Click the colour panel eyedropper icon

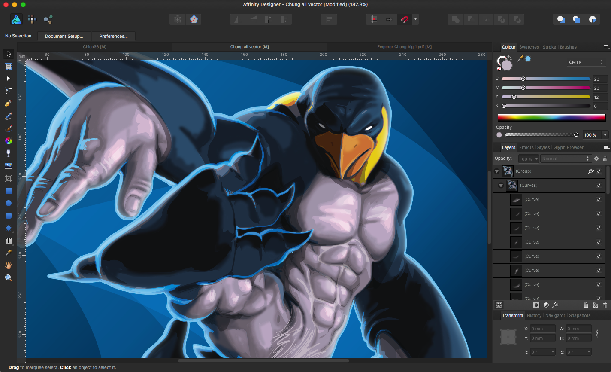[520, 59]
